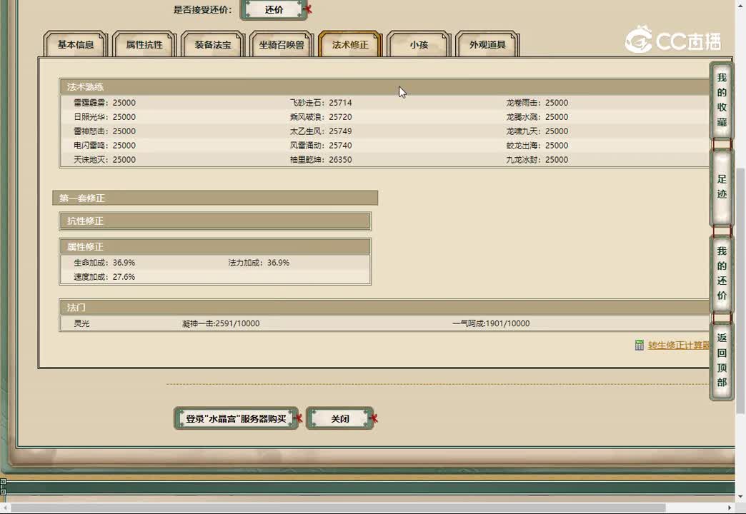The height and width of the screenshot is (514, 746).
Task: Click the 第一套修正 header
Action: coord(215,198)
